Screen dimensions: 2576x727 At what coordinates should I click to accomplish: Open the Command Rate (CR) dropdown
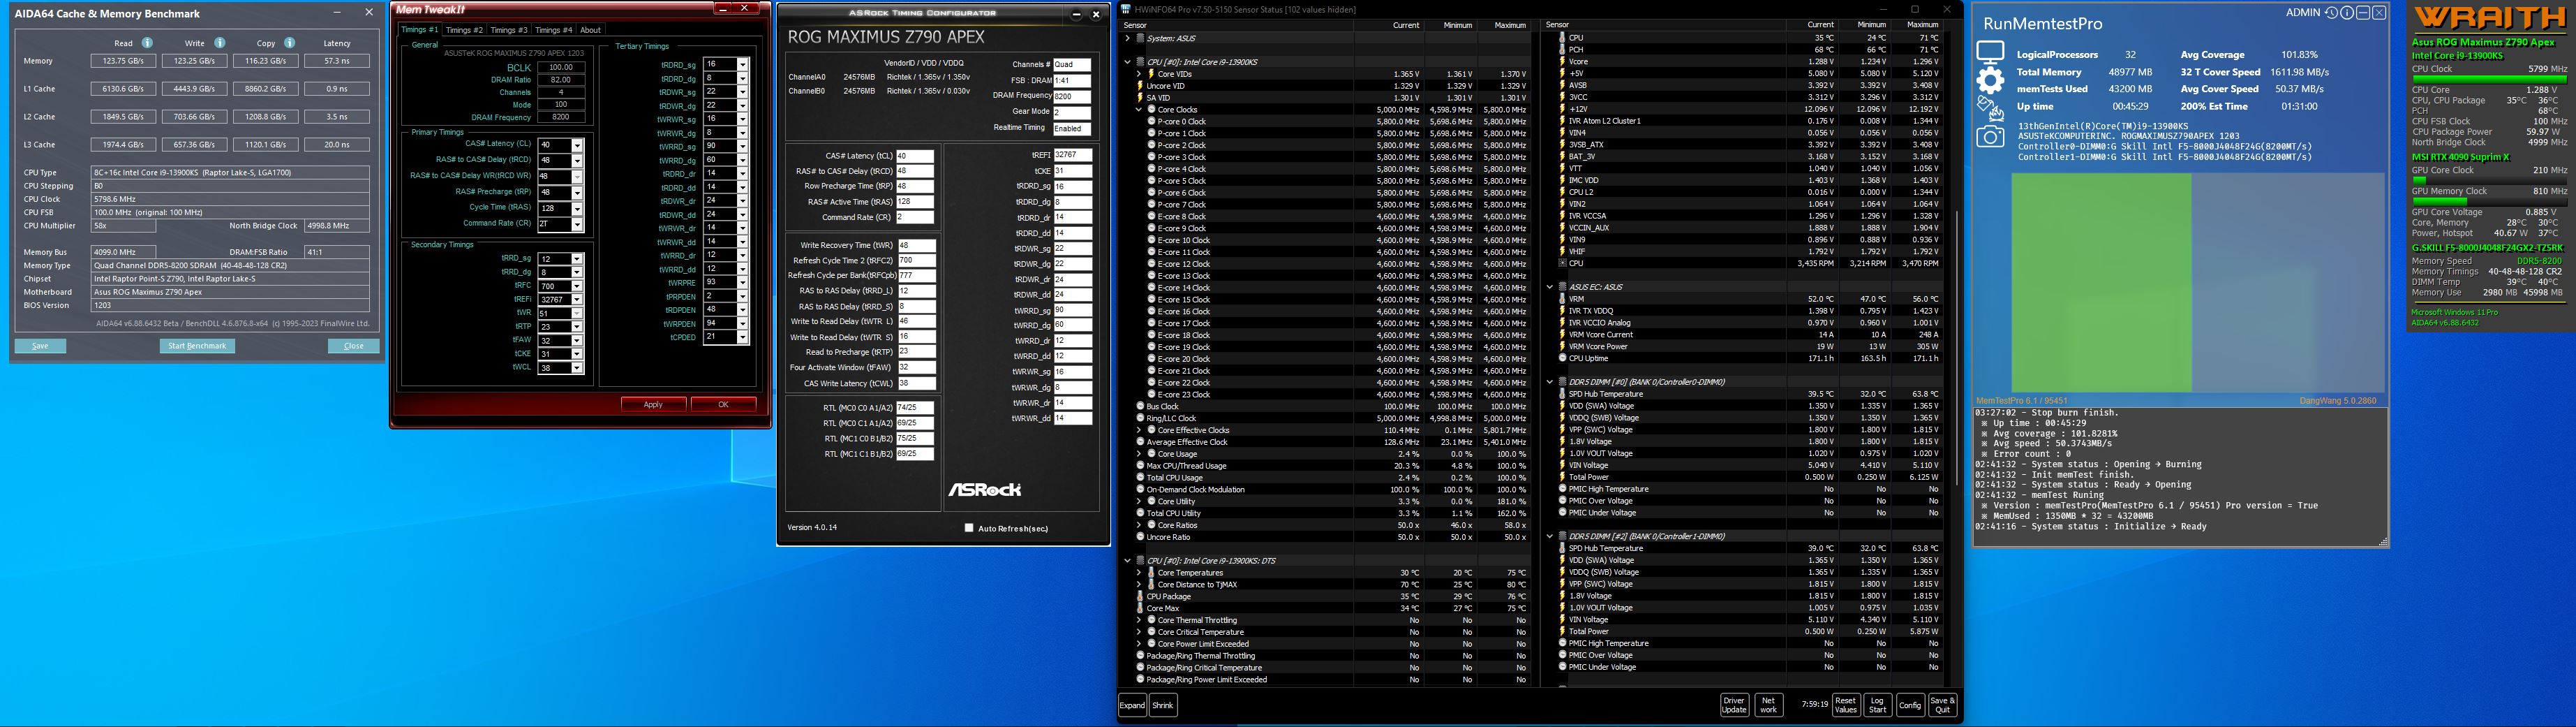577,225
